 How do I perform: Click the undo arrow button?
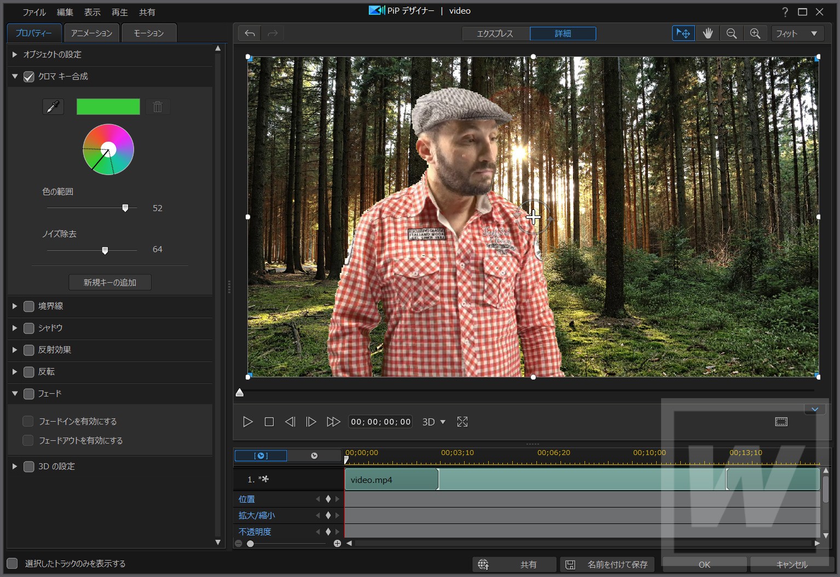pyautogui.click(x=250, y=33)
